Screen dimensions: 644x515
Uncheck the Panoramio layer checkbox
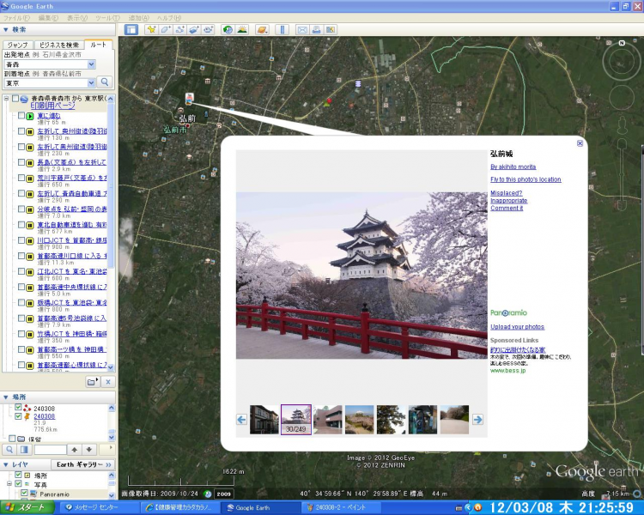(24, 493)
